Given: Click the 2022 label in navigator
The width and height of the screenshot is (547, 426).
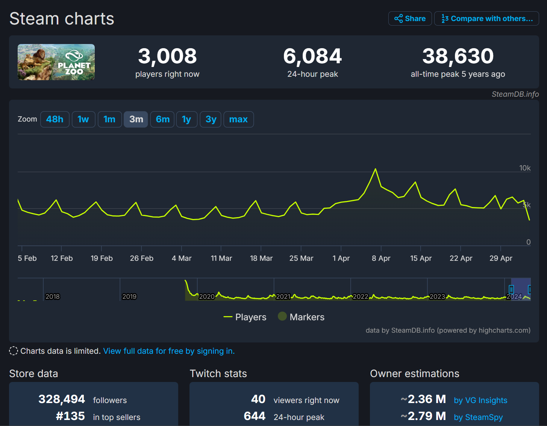Looking at the screenshot, I should (361, 297).
